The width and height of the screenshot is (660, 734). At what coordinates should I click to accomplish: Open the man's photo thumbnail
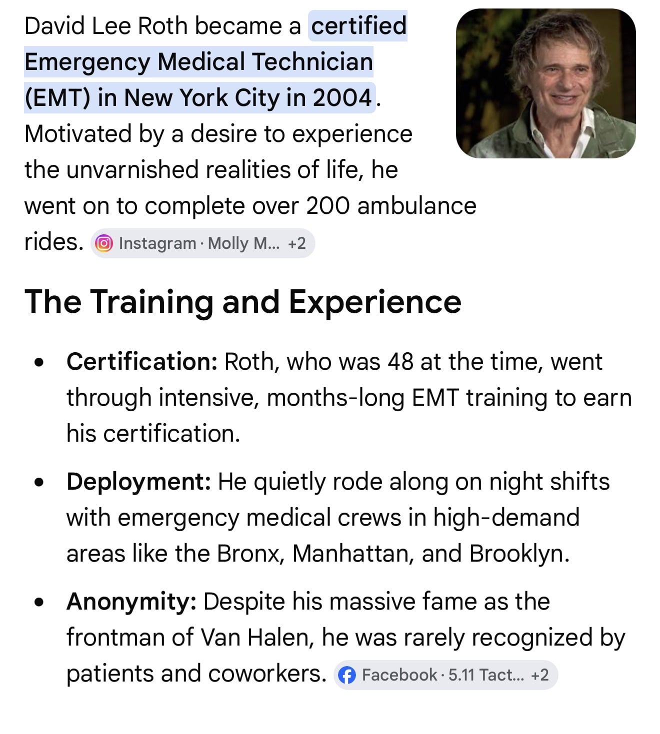[546, 83]
